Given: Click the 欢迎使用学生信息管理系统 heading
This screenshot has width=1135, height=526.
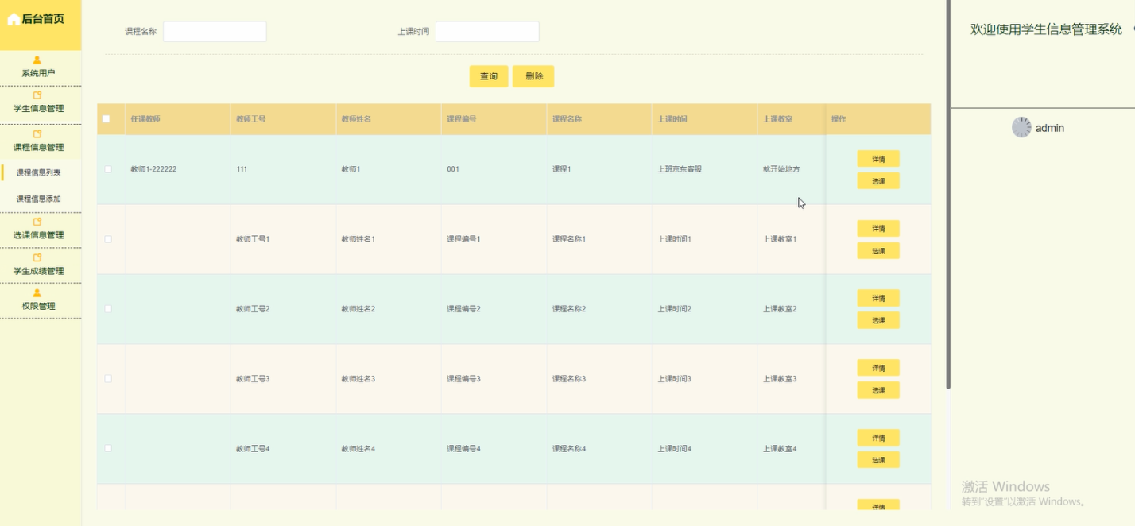Looking at the screenshot, I should (1046, 29).
